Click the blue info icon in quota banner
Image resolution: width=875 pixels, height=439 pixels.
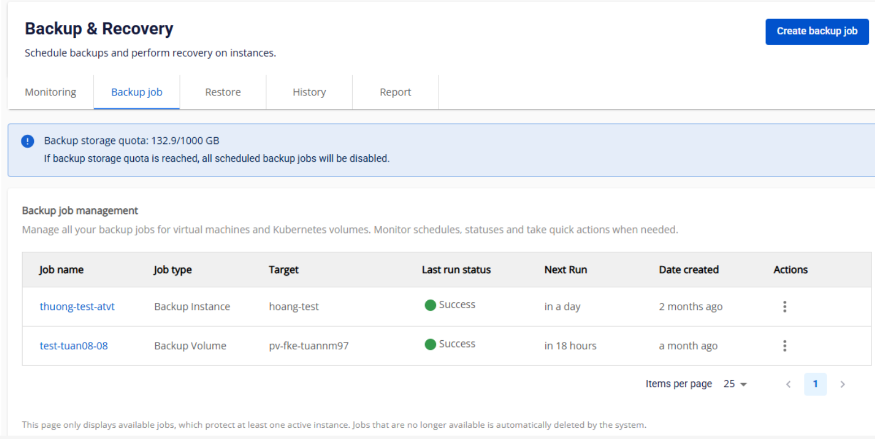pos(27,141)
